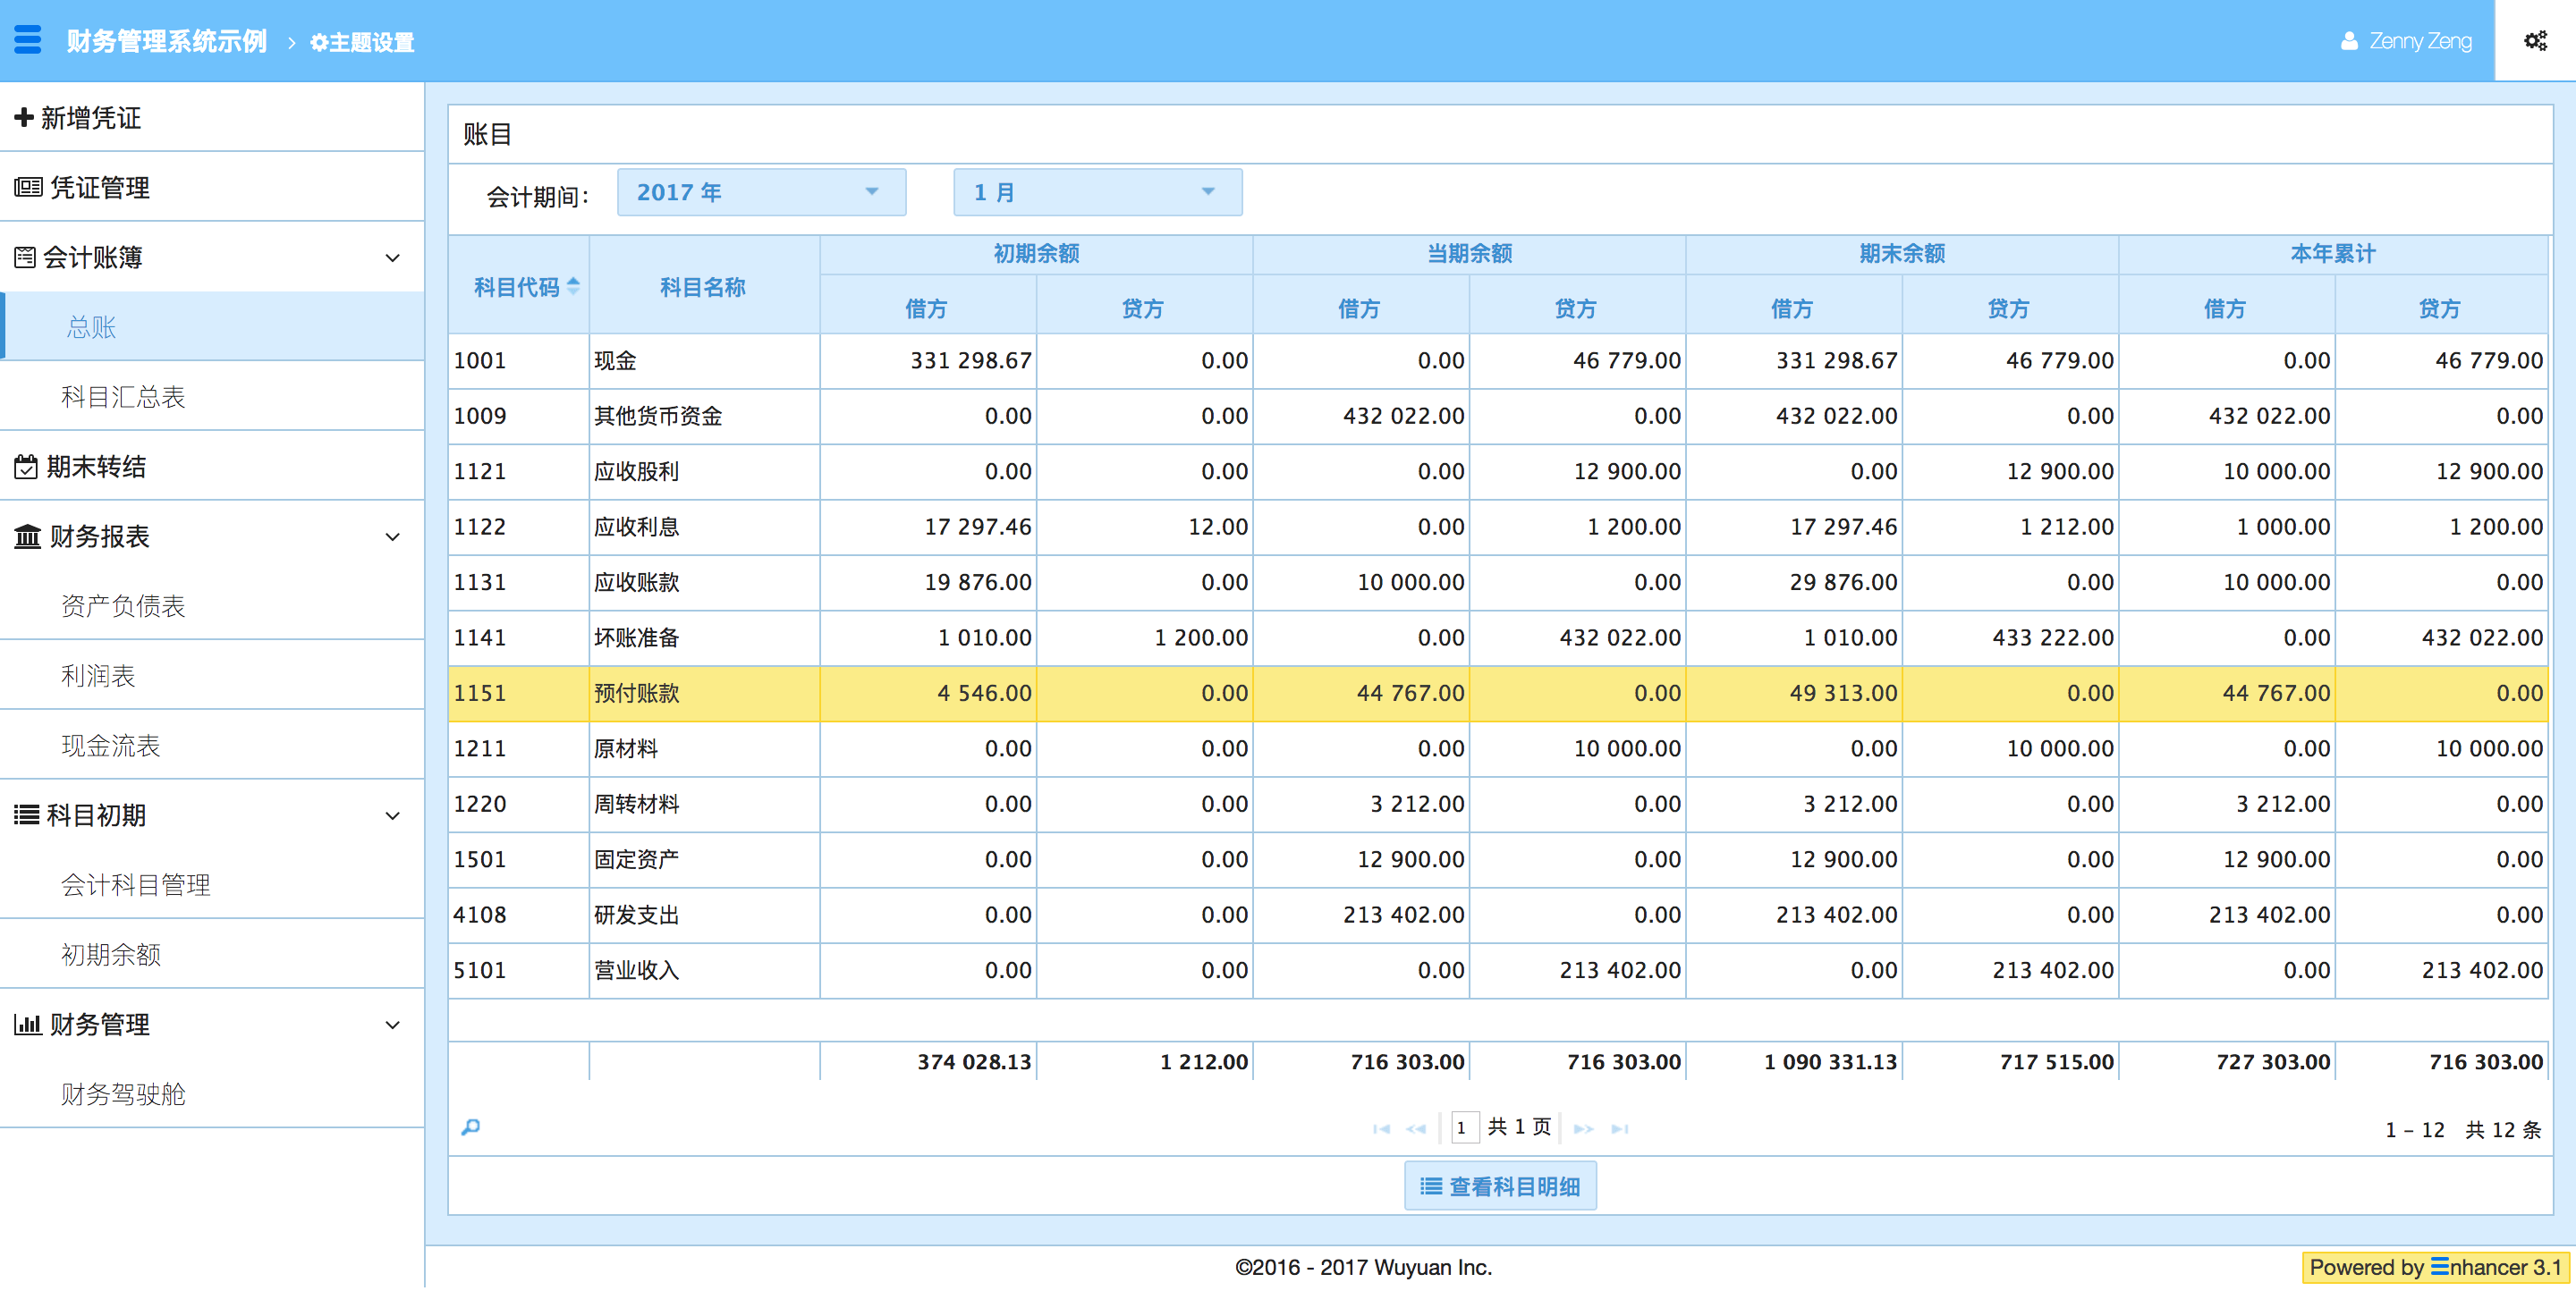
Task: Open 科目汇总表 in the sidebar
Action: pos(123,397)
